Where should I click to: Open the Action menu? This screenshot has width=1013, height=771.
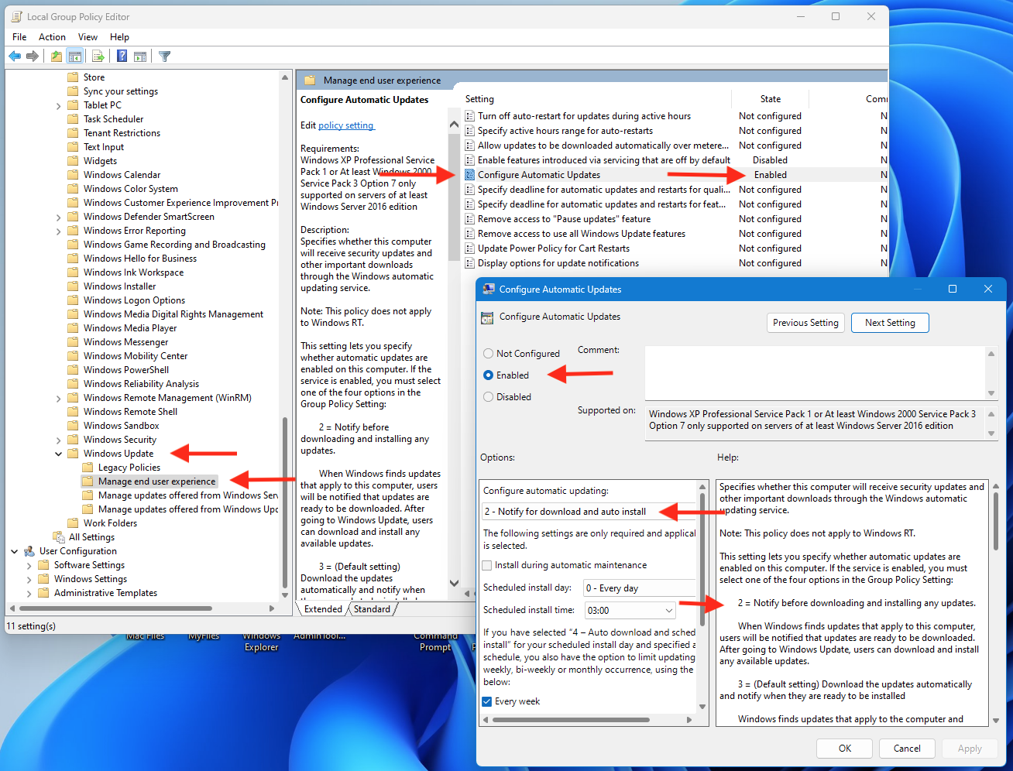tap(52, 37)
